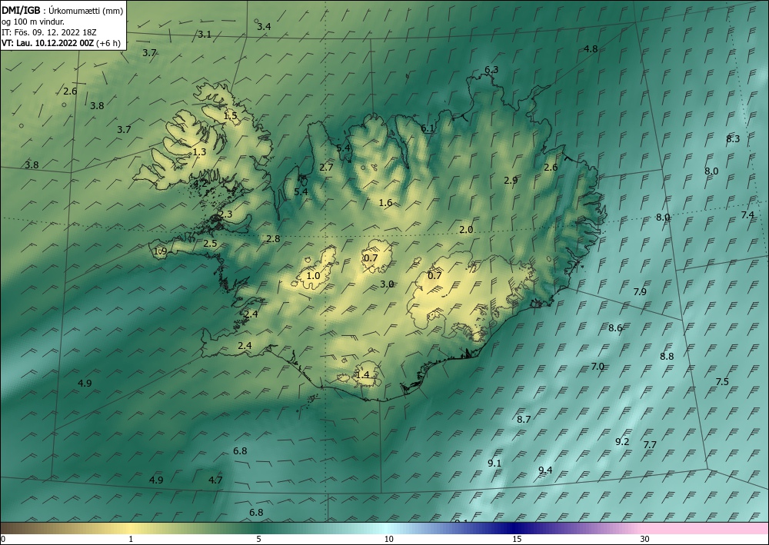Click the 3.0 value label
Image resolution: width=769 pixels, height=545 pixels.
click(x=387, y=284)
